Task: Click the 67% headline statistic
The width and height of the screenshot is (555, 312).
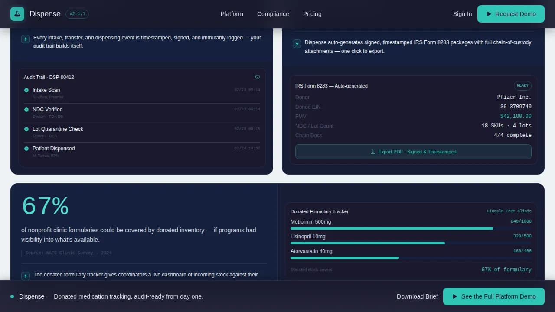Action: (x=46, y=206)
